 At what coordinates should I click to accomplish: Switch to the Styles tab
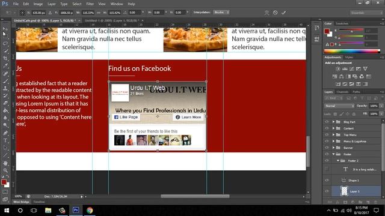click(349, 58)
